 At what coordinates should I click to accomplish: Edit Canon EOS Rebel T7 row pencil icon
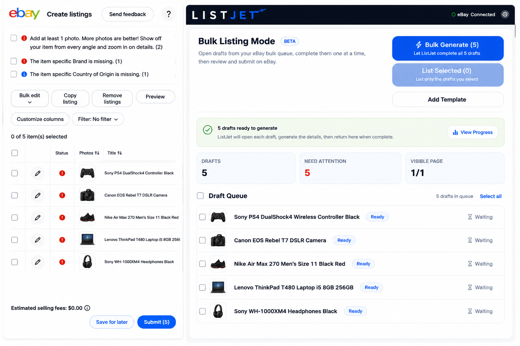point(38,195)
